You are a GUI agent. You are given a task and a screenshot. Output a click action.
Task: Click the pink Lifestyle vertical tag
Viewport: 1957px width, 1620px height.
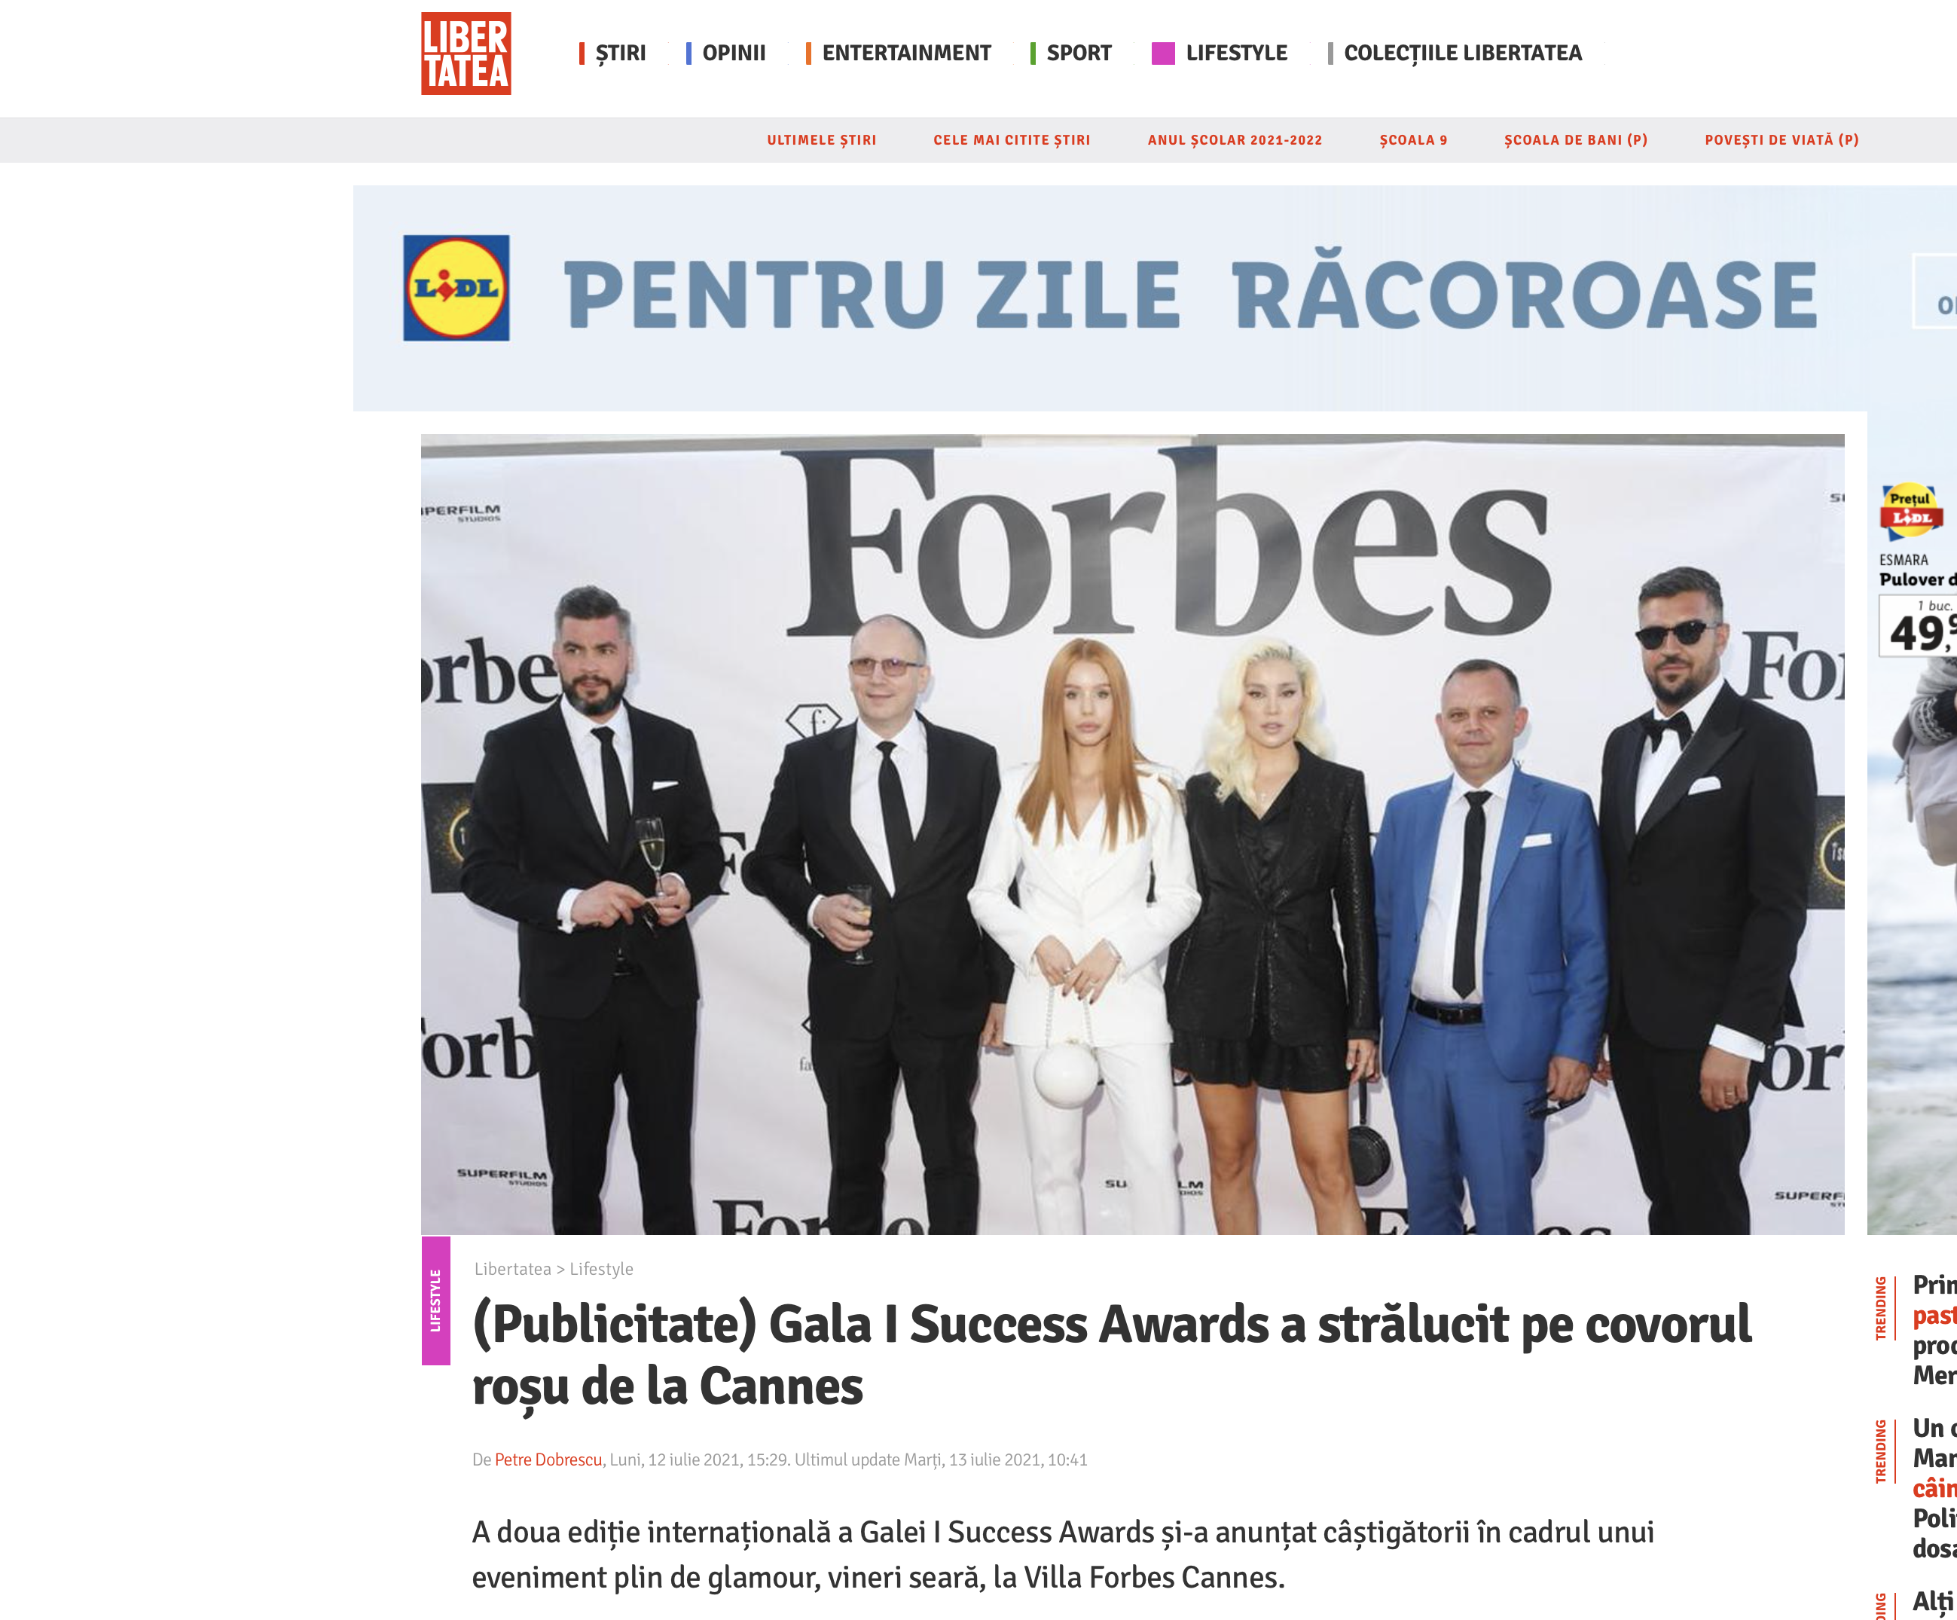pos(435,1301)
